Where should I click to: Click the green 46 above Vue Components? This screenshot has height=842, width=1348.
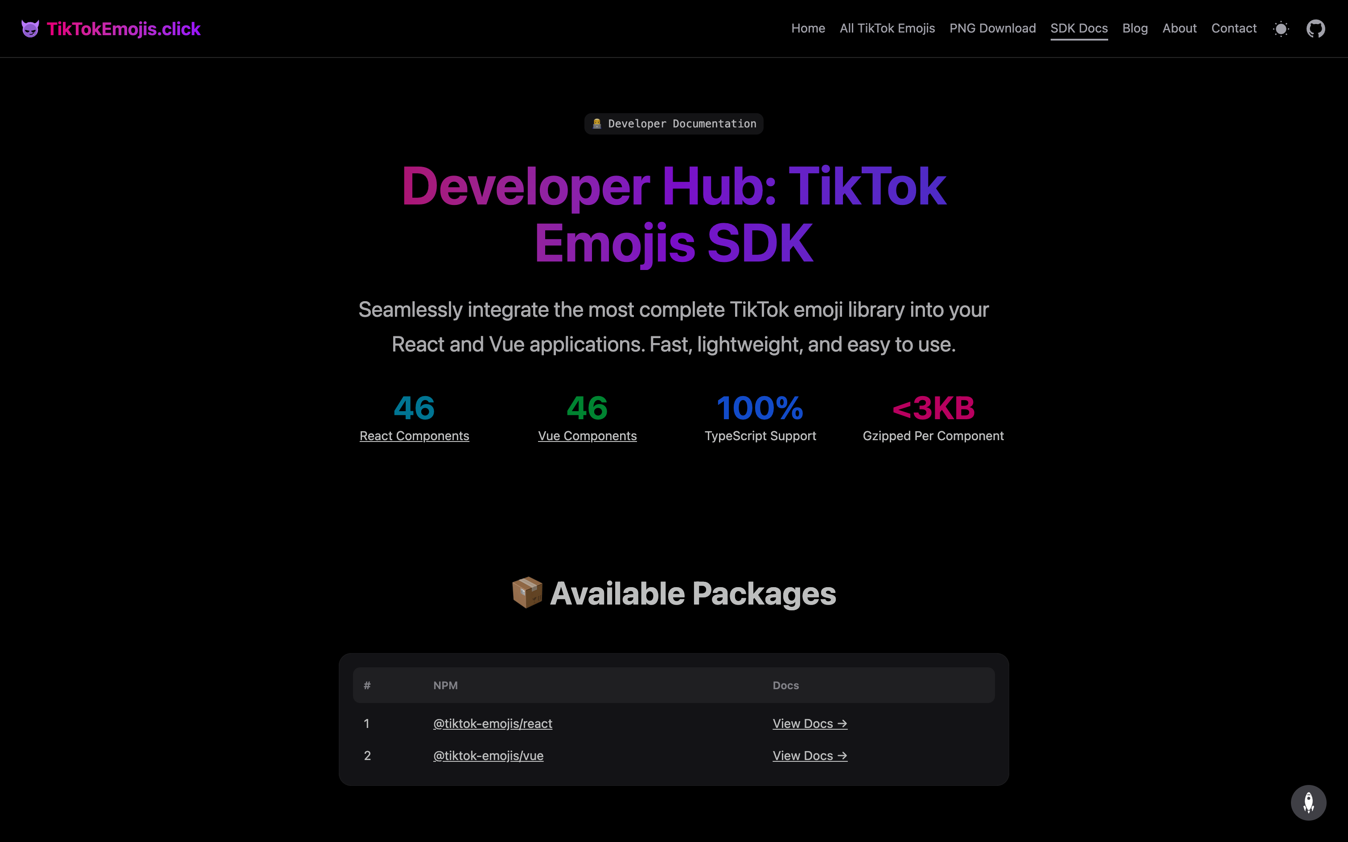[x=587, y=408]
